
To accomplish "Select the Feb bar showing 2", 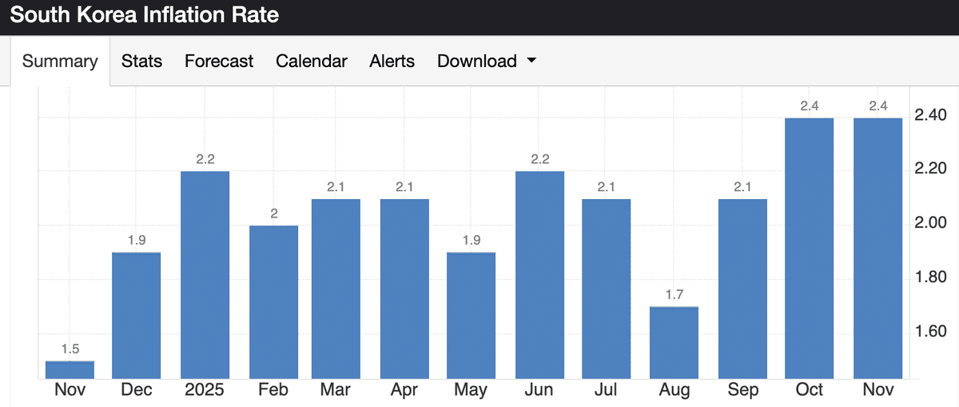I will point(273,301).
